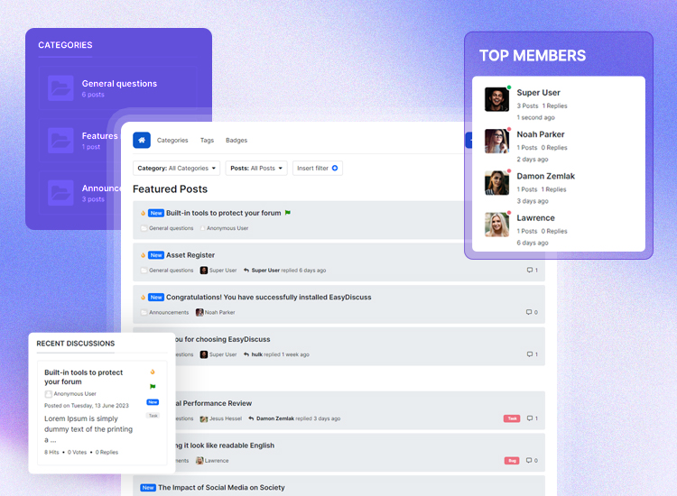Click the comment count icon for Asset Register
Screen dimensions: 677x496
coord(530,270)
